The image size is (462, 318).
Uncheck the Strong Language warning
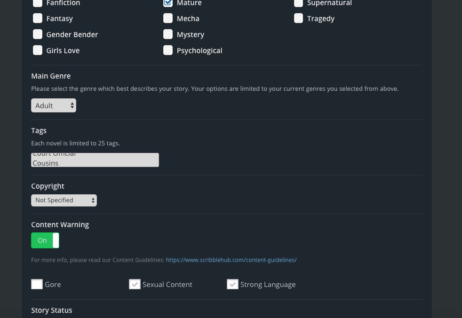[233, 284]
